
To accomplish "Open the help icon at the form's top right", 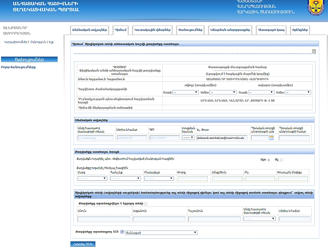I will pyautogui.click(x=314, y=51).
